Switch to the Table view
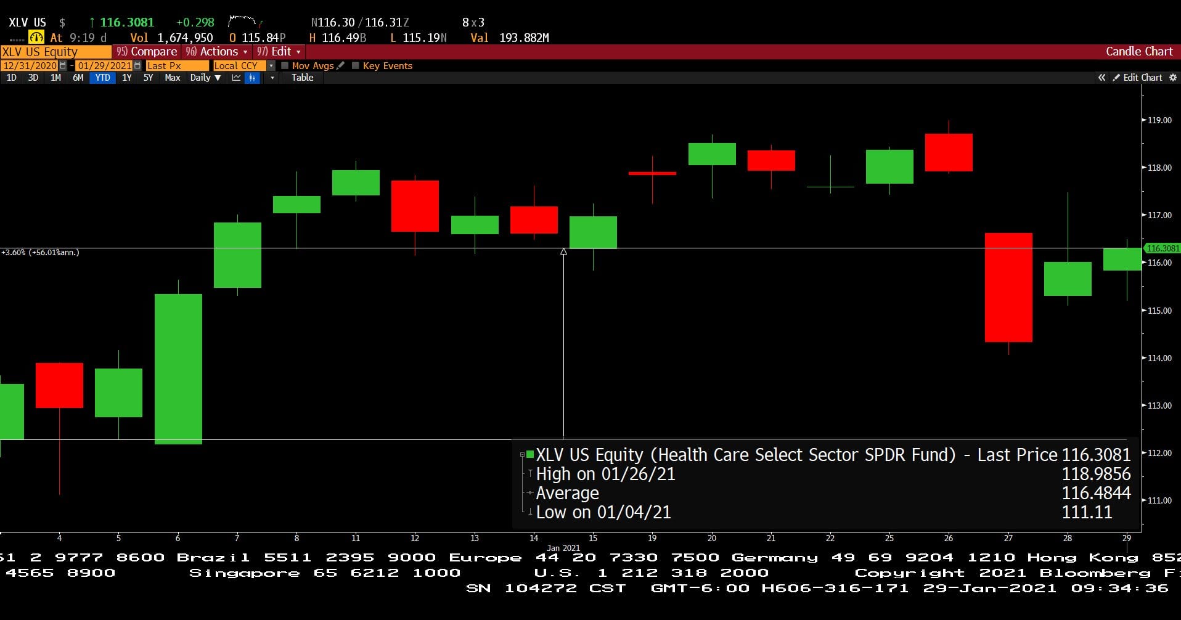 click(x=302, y=78)
